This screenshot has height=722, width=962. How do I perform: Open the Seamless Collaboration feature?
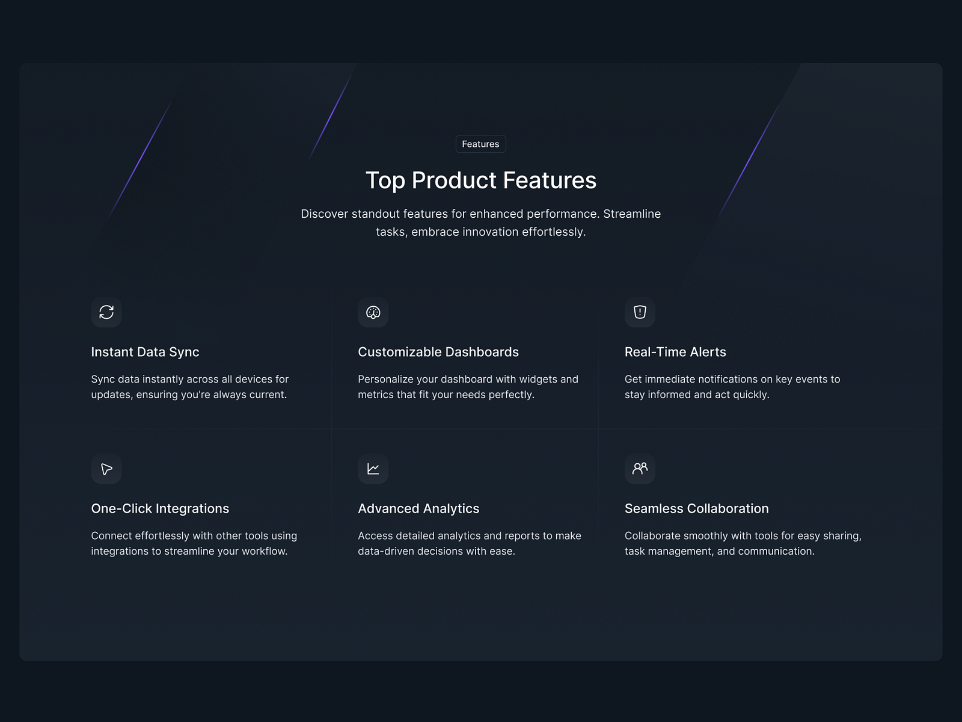696,508
